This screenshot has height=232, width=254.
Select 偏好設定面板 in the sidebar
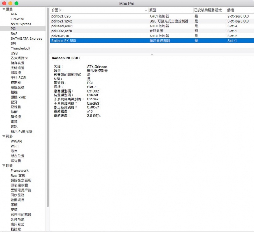[21, 180]
